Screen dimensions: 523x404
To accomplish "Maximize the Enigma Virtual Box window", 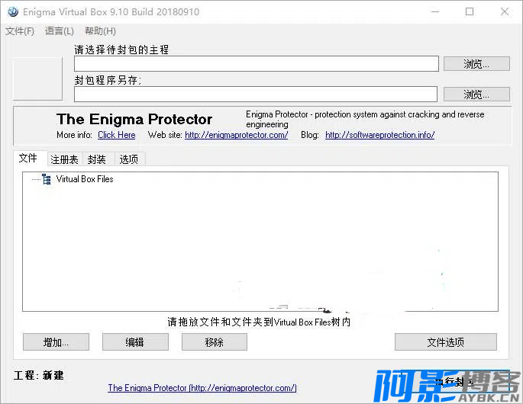I will pos(470,12).
